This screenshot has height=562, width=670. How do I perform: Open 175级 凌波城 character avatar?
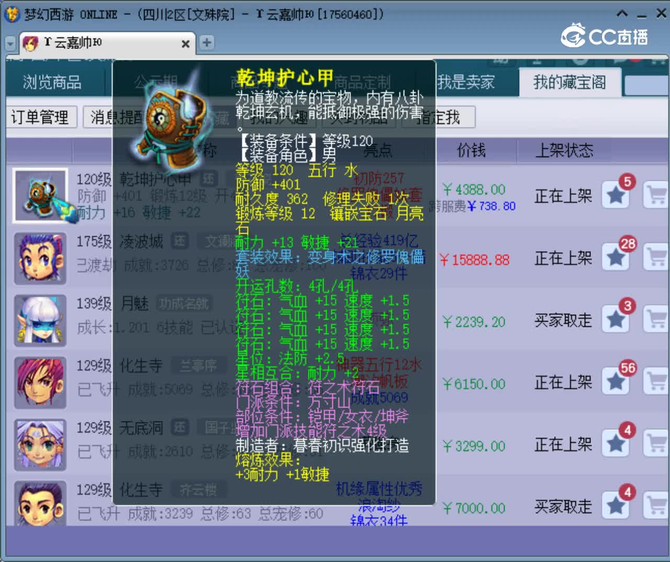pyautogui.click(x=40, y=258)
